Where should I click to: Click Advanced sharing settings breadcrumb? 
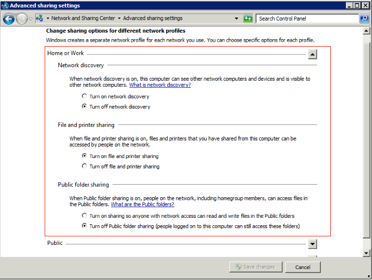[153, 18]
